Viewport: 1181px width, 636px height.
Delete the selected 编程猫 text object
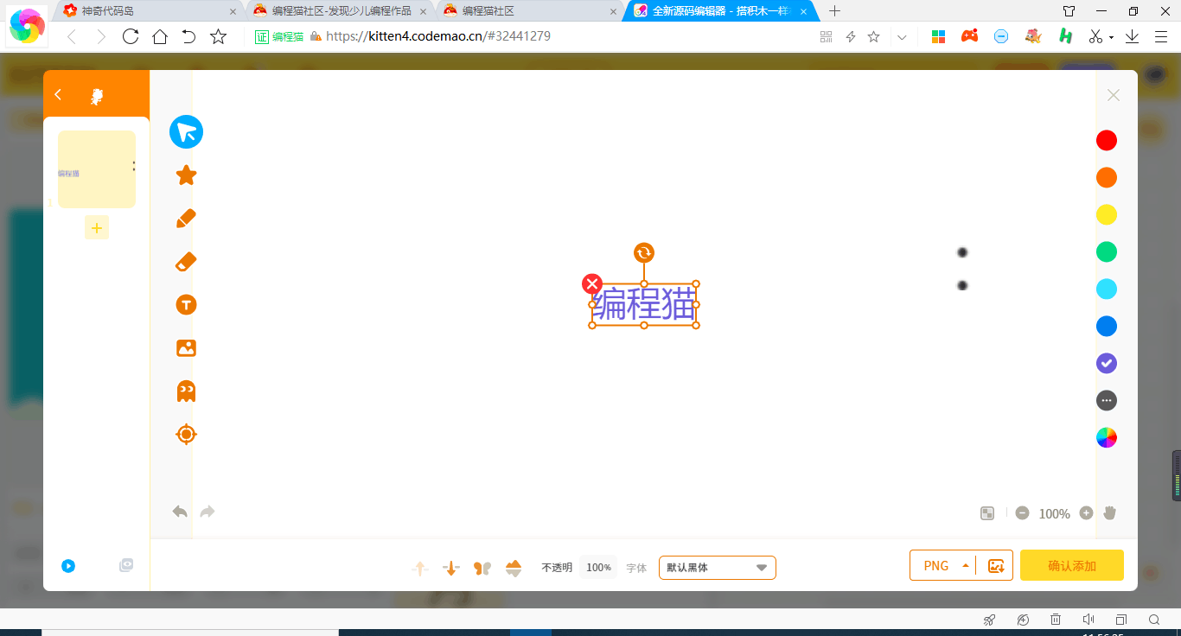pyautogui.click(x=592, y=283)
